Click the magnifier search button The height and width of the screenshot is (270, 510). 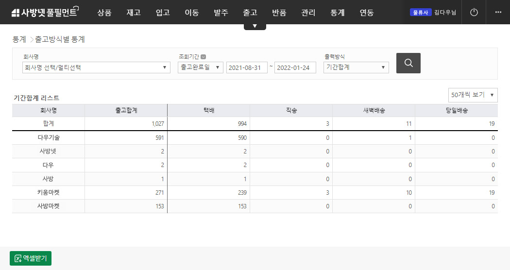(408, 63)
